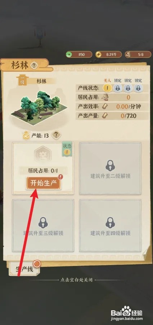Click the gold coin currency icon
This screenshot has height=325, width=153.
tap(99, 54)
